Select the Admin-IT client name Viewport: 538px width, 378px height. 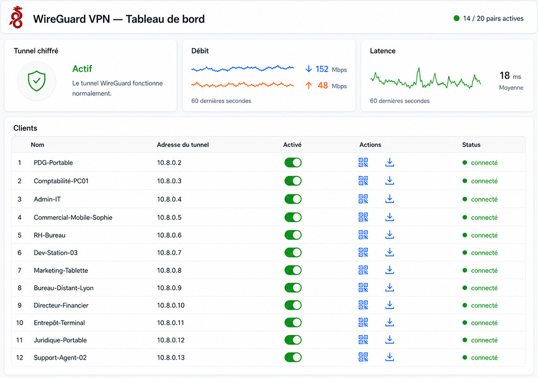tap(47, 199)
